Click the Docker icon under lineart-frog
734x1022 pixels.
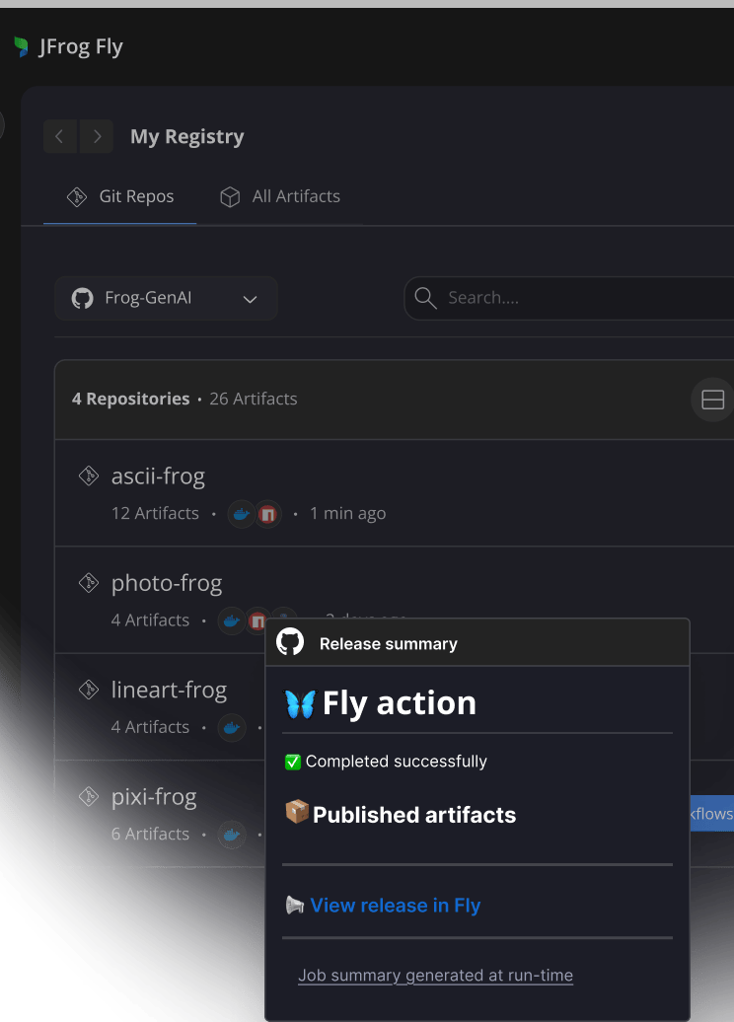[232, 727]
